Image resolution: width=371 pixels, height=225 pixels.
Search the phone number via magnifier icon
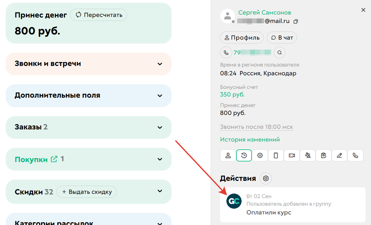[279, 52]
